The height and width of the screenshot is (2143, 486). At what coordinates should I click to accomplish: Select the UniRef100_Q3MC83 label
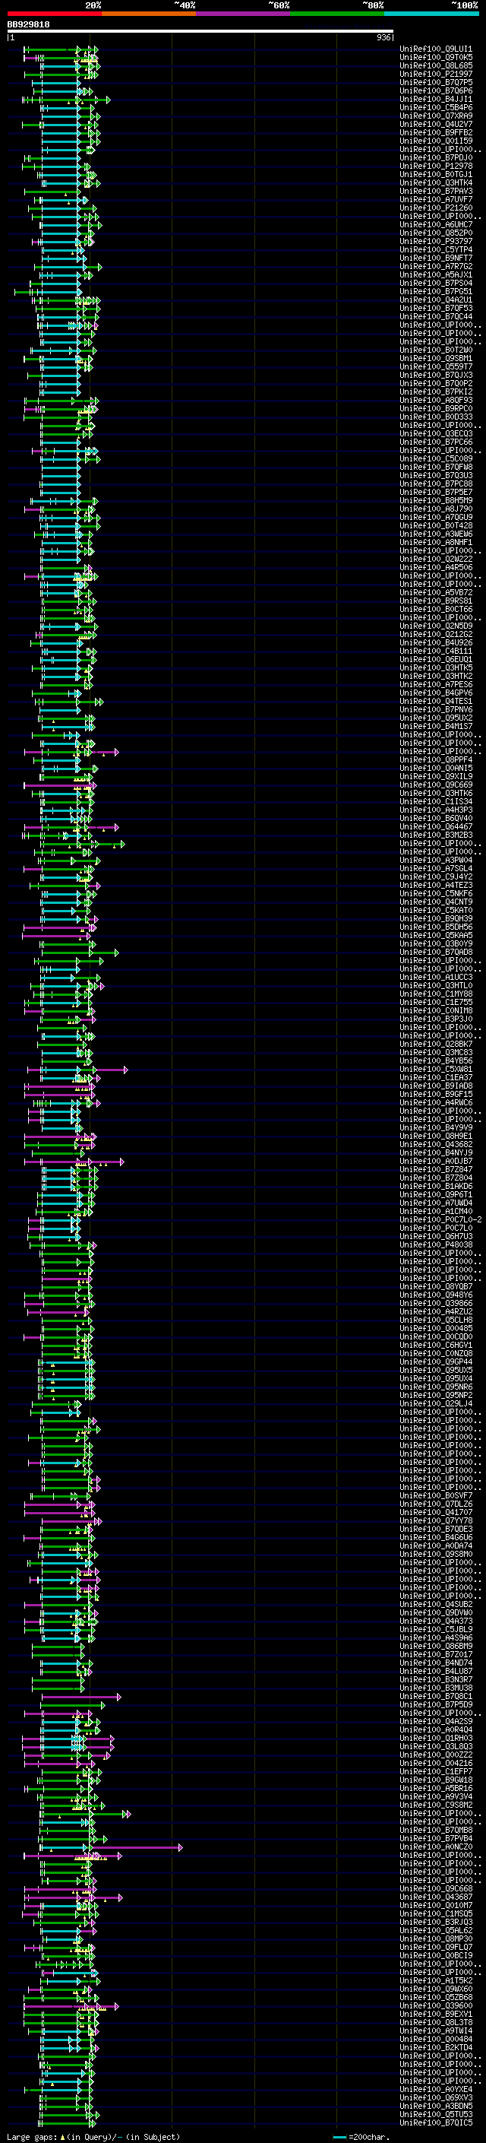436,1052
